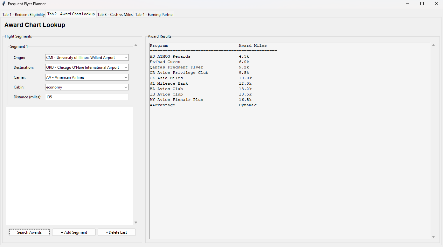Click Award Results scrollbar down arrow
The width and height of the screenshot is (443, 247).
click(x=433, y=237)
